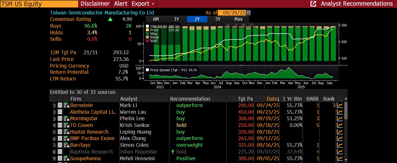Click the magnifier zoom tool on the chart
Image resolution: width=397 pixels, height=163 pixels.
coord(251,25)
